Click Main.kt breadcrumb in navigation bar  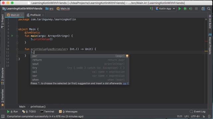63,9
